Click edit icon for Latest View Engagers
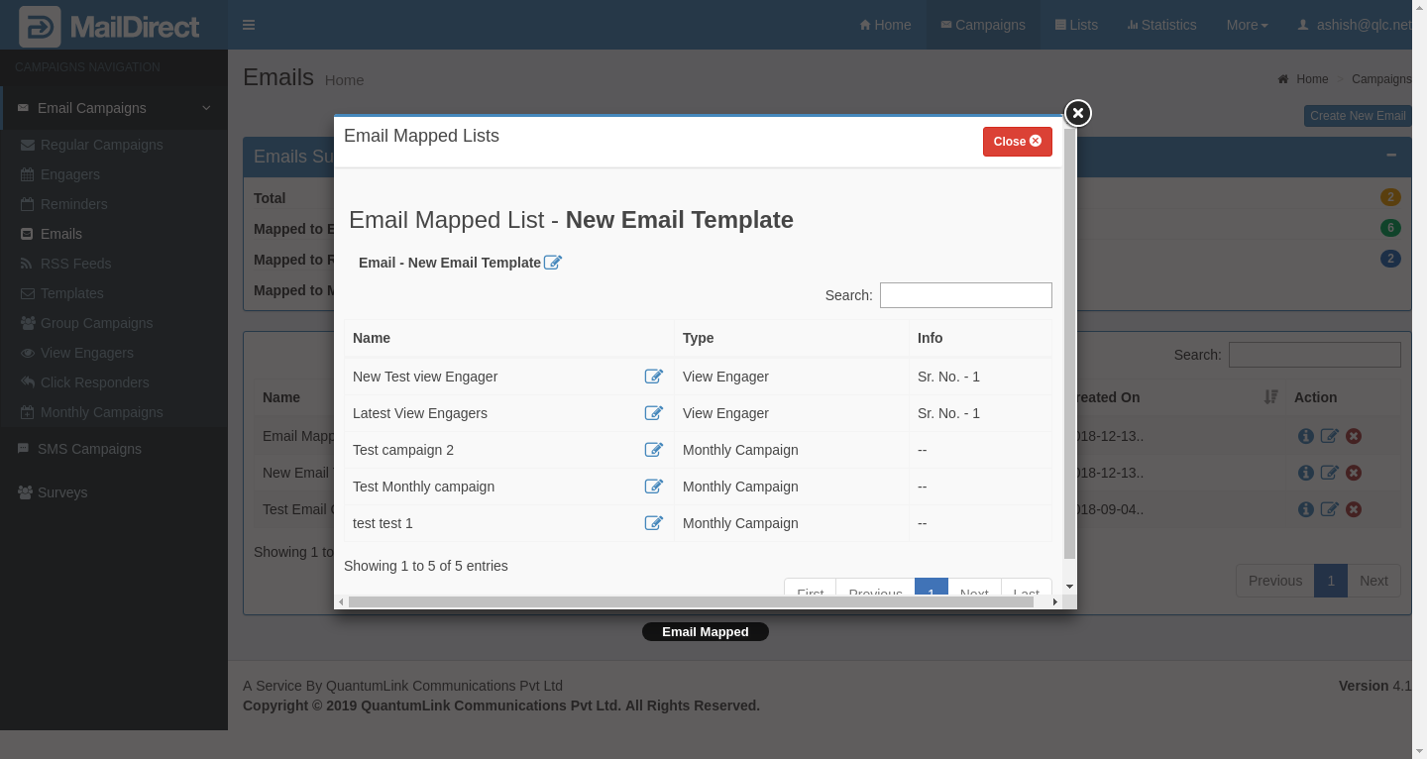1427x759 pixels. point(653,413)
